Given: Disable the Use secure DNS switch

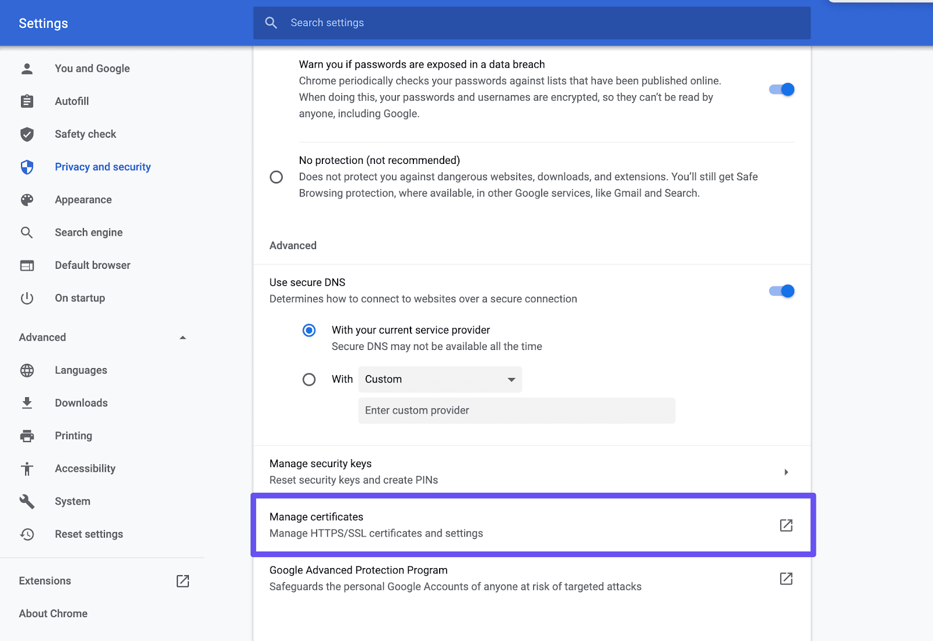Looking at the screenshot, I should pyautogui.click(x=781, y=290).
